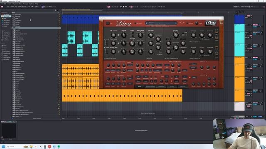
Task: Select Templates category in browser
Action: [x=6, y=40]
